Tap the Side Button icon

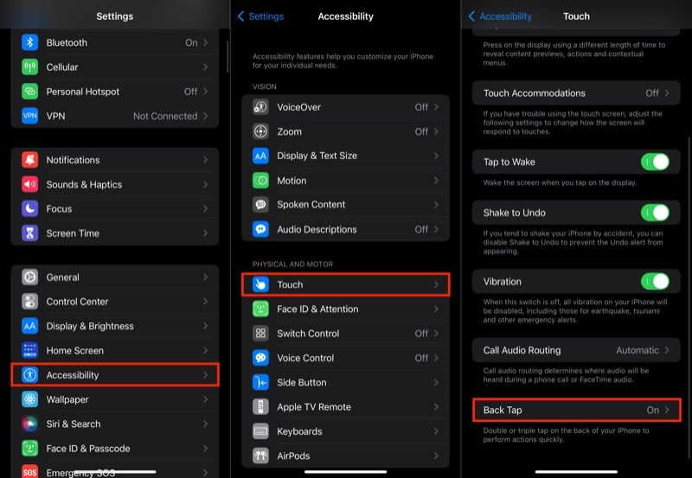click(x=261, y=382)
